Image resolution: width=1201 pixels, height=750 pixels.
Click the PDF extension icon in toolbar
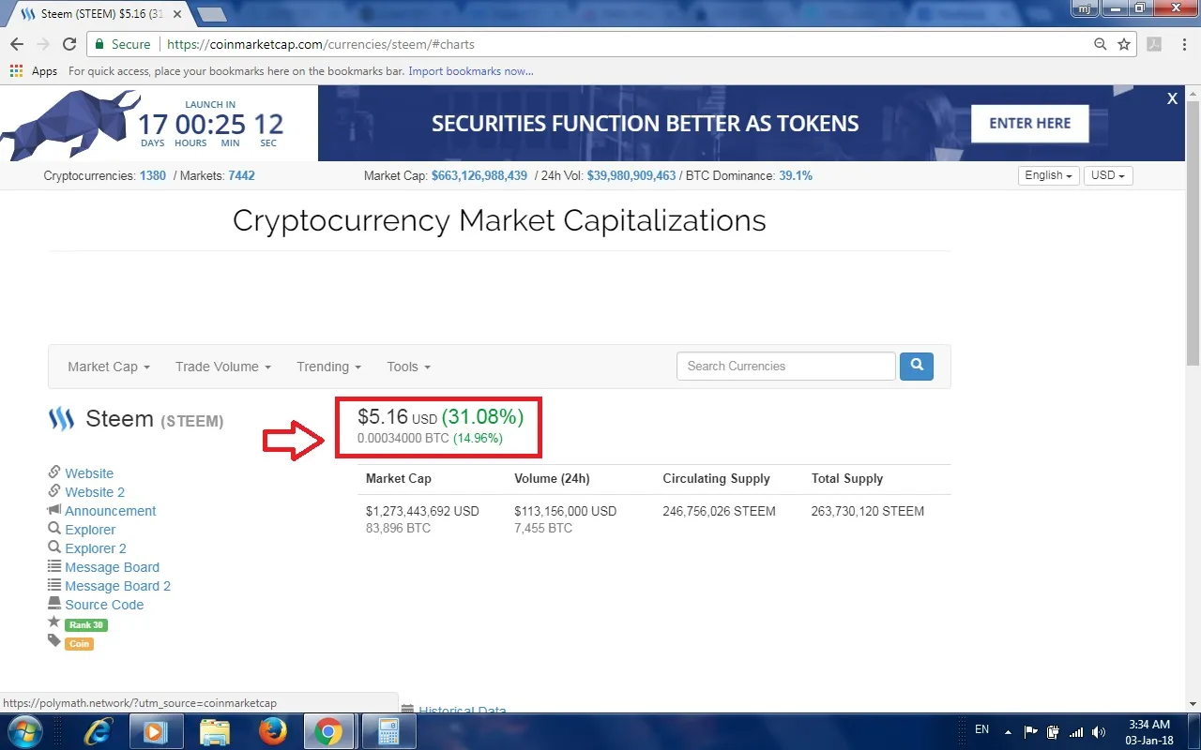[1154, 44]
